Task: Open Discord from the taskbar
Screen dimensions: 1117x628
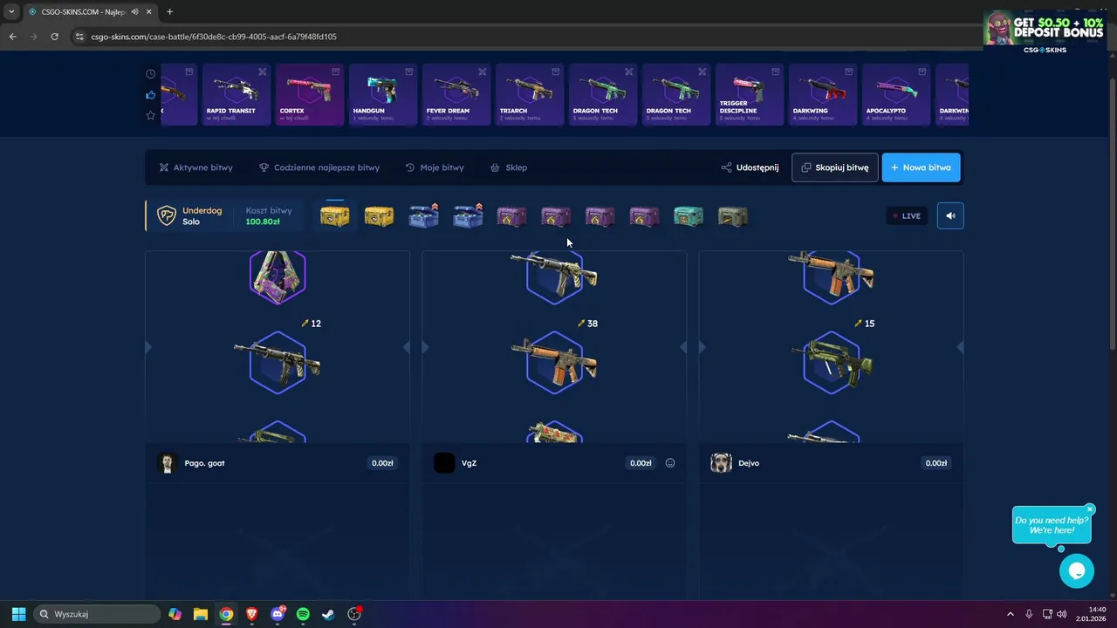Action: pyautogui.click(x=278, y=614)
